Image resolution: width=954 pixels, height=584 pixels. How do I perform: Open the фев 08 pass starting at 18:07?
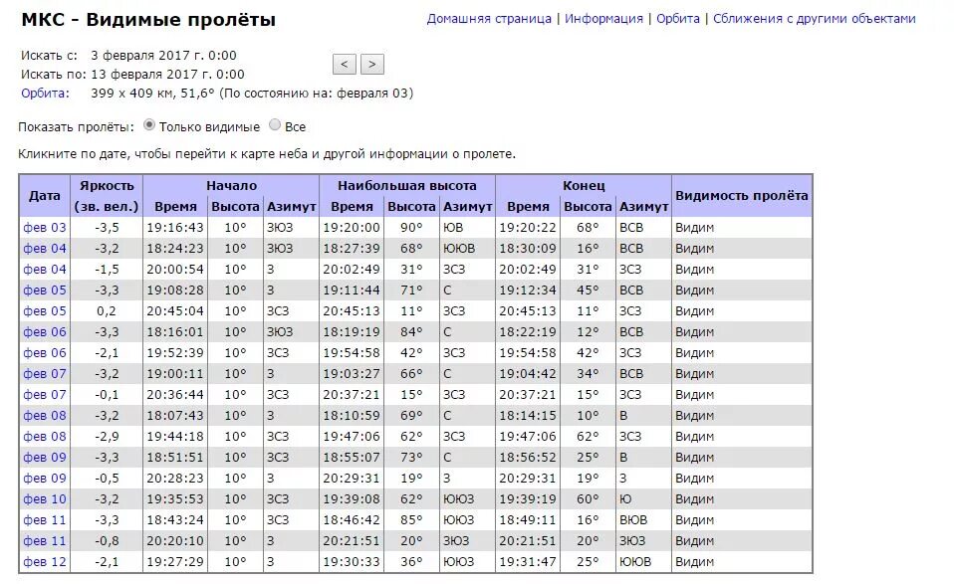(x=43, y=417)
